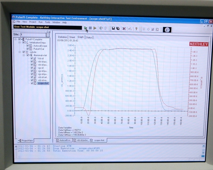Click the ProjectView tab

(26, 140)
